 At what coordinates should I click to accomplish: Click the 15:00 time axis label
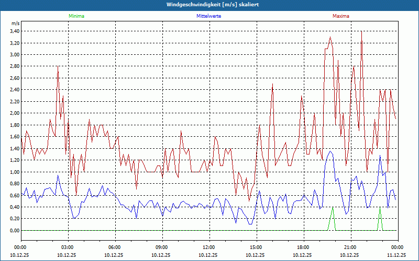point(255,247)
